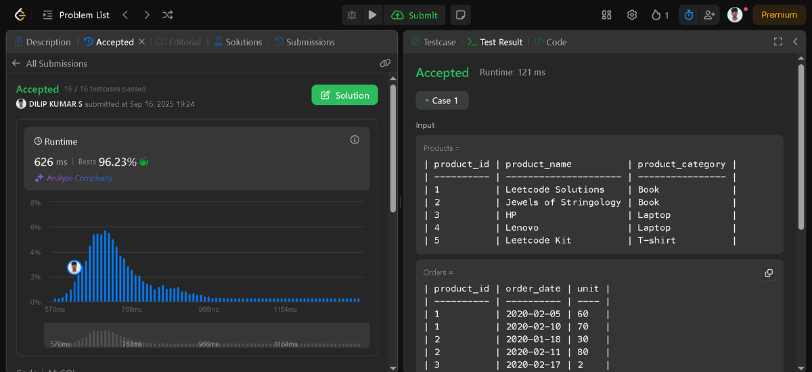Run code with play button
The image size is (812, 372).
(x=373, y=15)
